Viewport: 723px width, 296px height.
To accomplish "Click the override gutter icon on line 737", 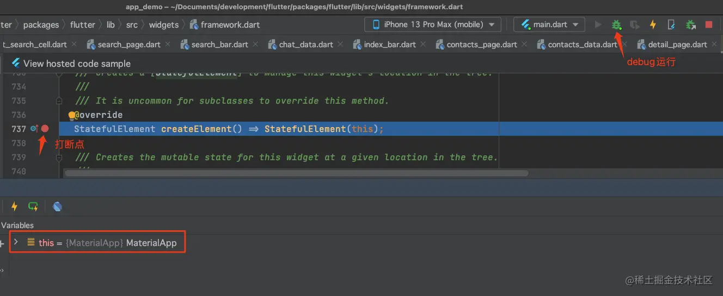I will [x=34, y=129].
